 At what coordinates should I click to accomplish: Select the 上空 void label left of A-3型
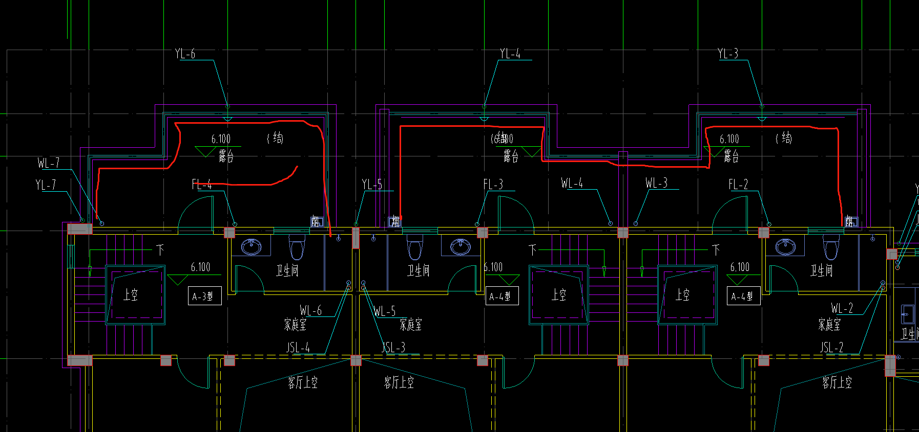point(131,295)
